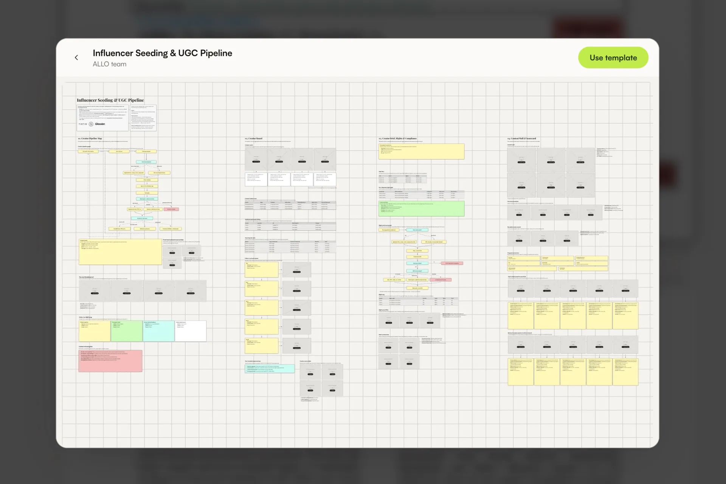Image resolution: width=726 pixels, height=484 pixels.
Task: Click the pink creator refusal gates note
Action: click(110, 361)
